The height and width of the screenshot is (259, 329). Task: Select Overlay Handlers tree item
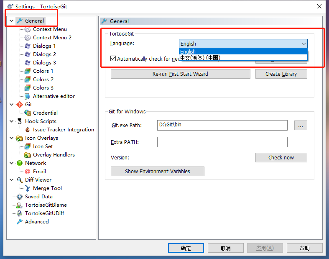(x=54, y=155)
